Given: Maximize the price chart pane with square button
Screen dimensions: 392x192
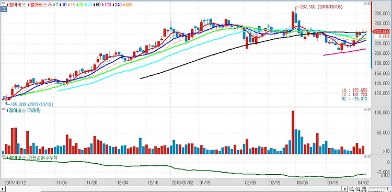Looking at the screenshot, I should coord(369,4).
